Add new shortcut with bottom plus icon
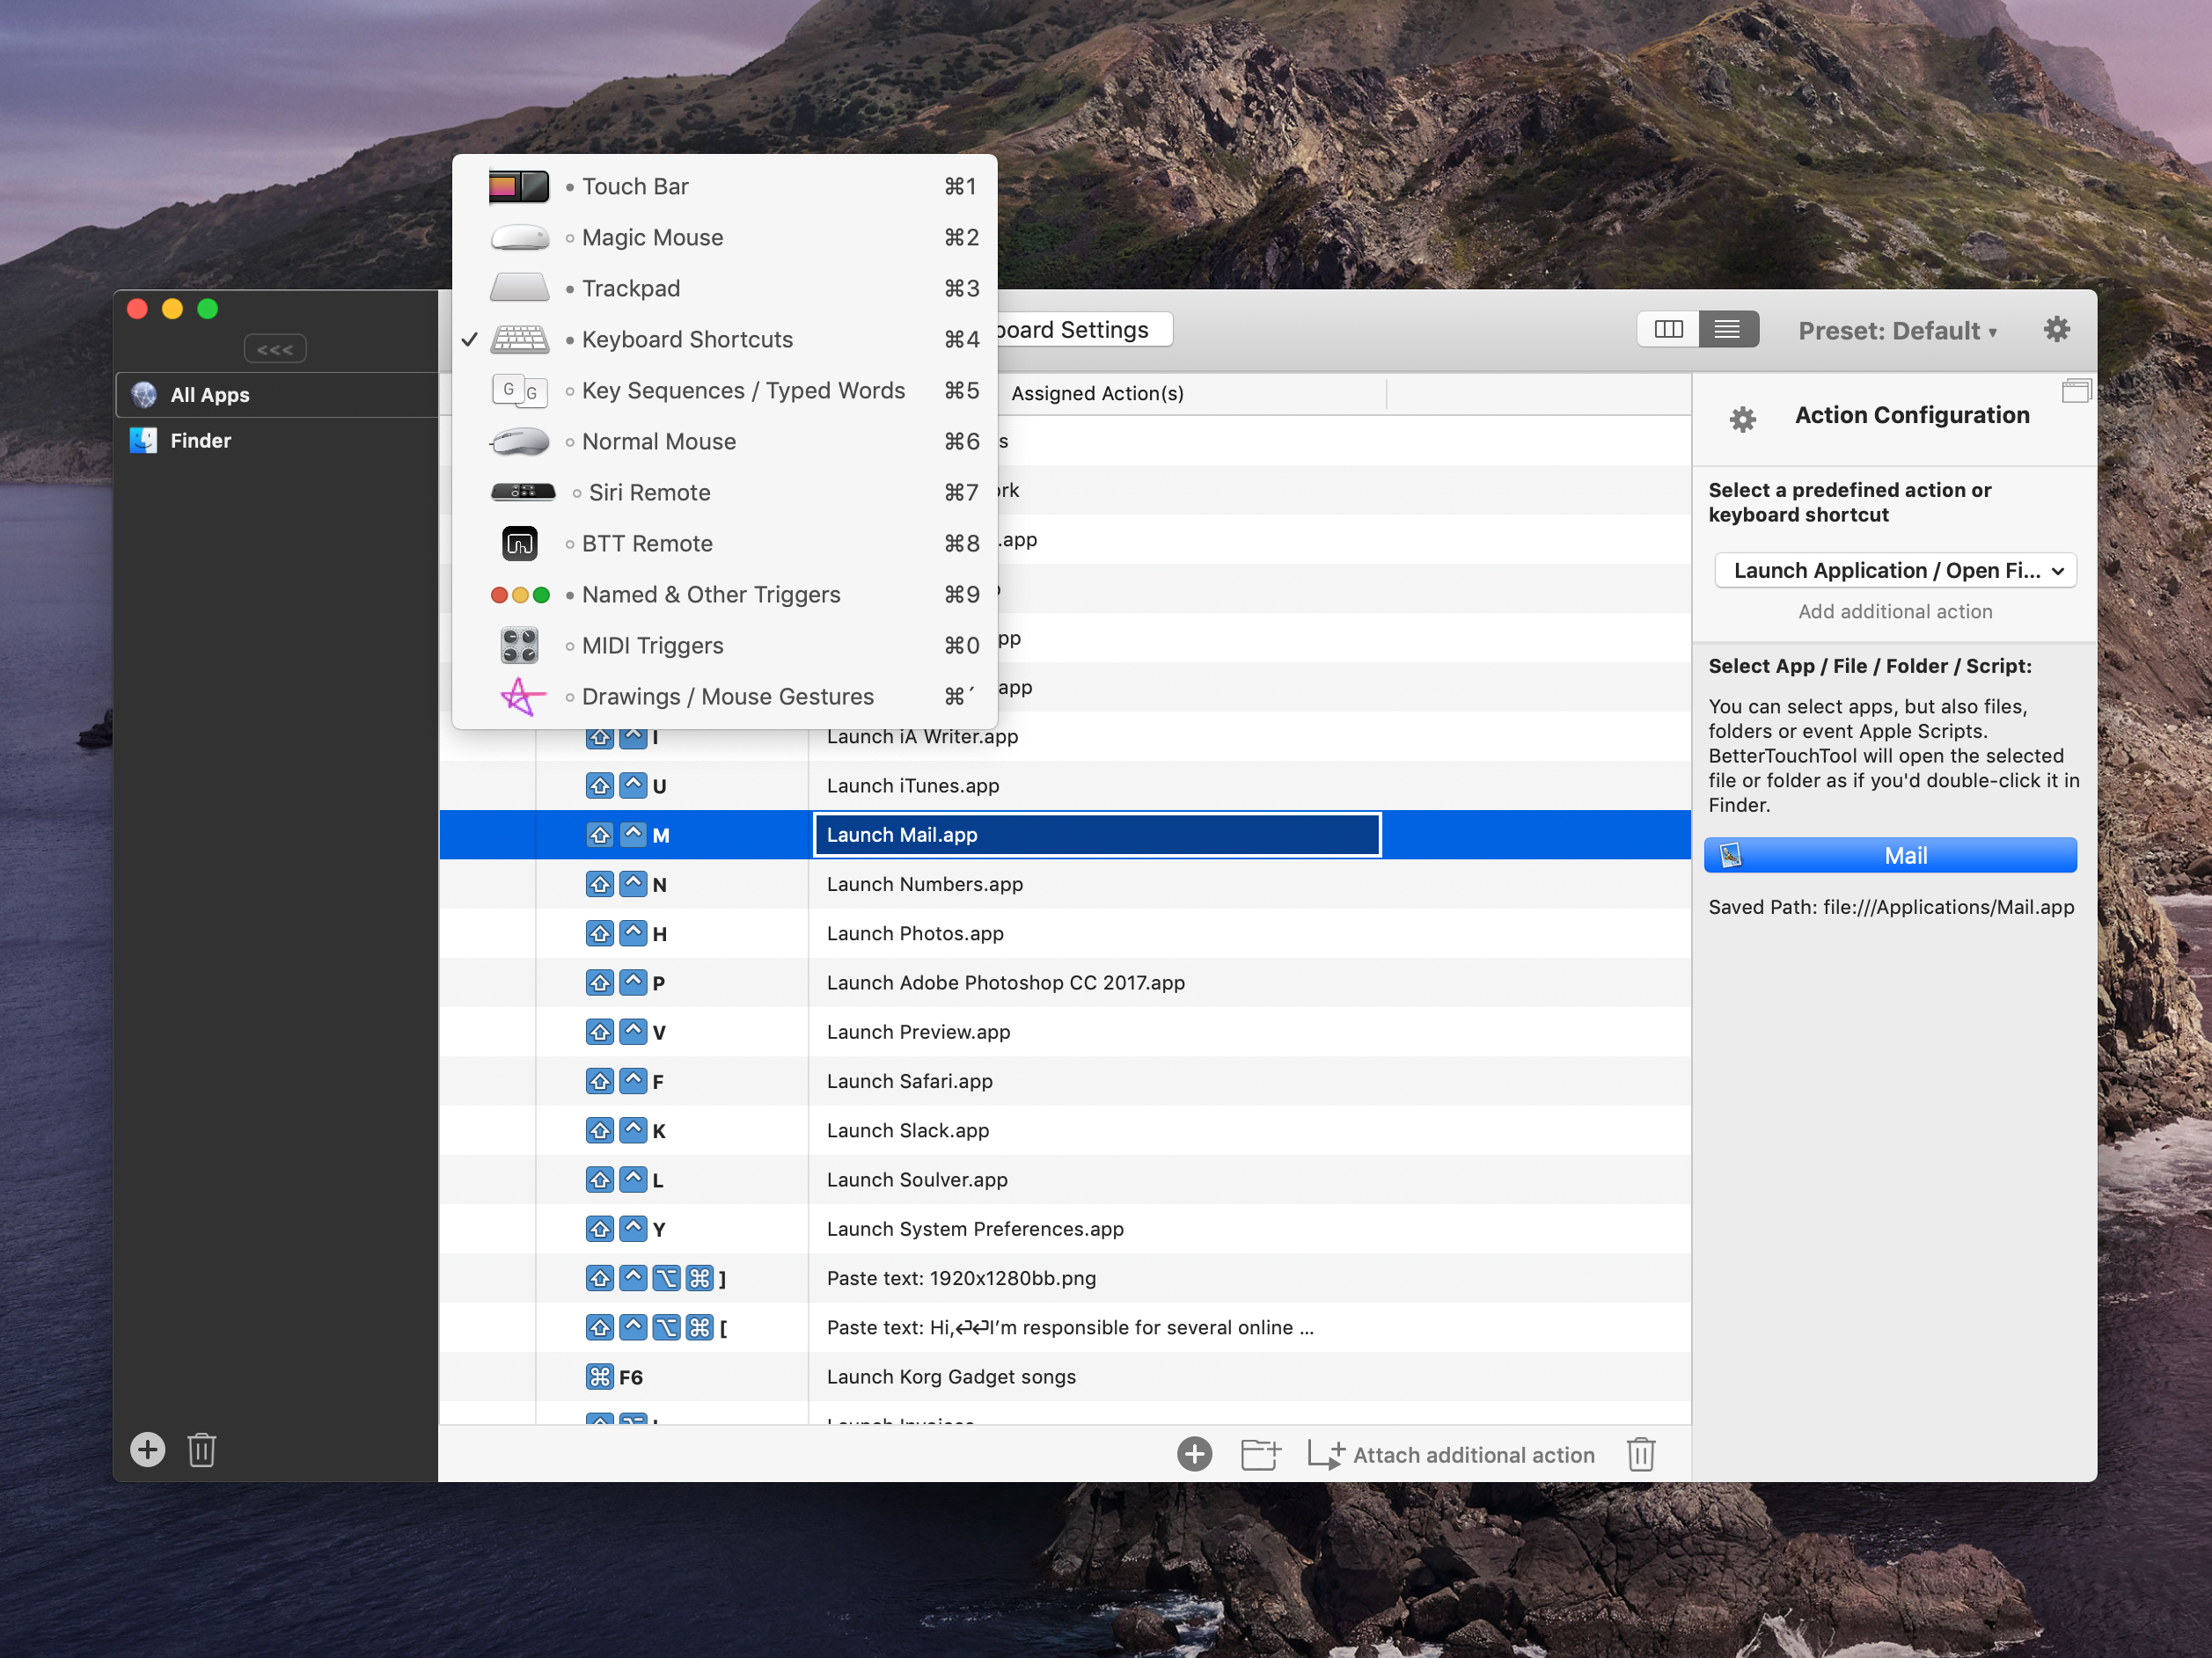This screenshot has width=2212, height=1658. pos(1194,1454)
